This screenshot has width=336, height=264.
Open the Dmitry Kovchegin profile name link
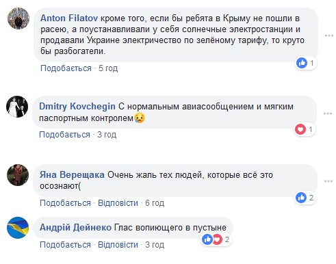(77, 106)
